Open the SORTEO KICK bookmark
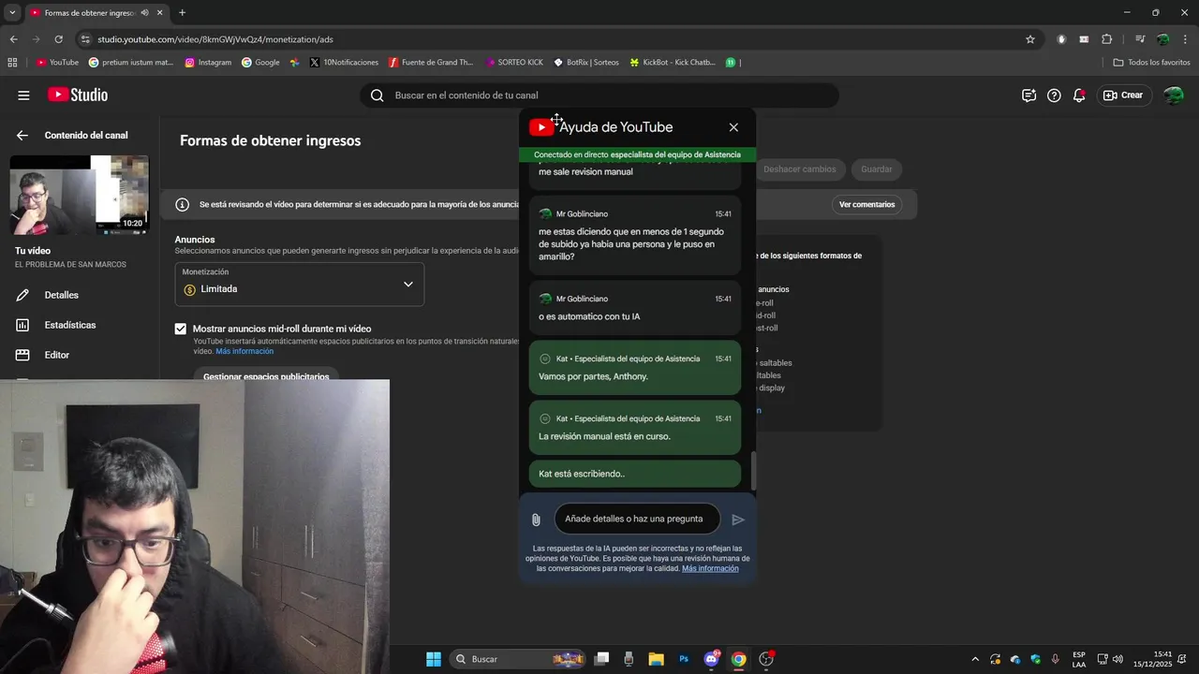The image size is (1199, 674). click(x=514, y=63)
